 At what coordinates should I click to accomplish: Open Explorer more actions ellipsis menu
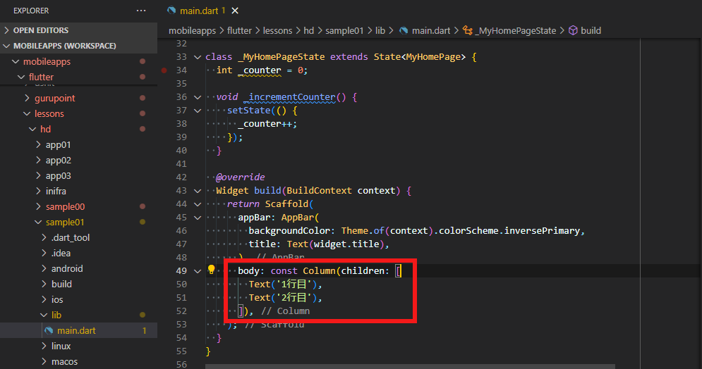click(x=141, y=11)
